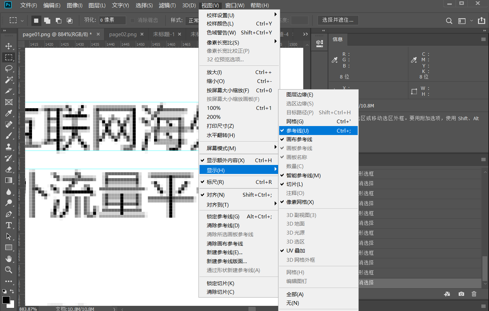Toggle UV 叠加 overlay option
This screenshot has width=489, height=311.
[318, 251]
